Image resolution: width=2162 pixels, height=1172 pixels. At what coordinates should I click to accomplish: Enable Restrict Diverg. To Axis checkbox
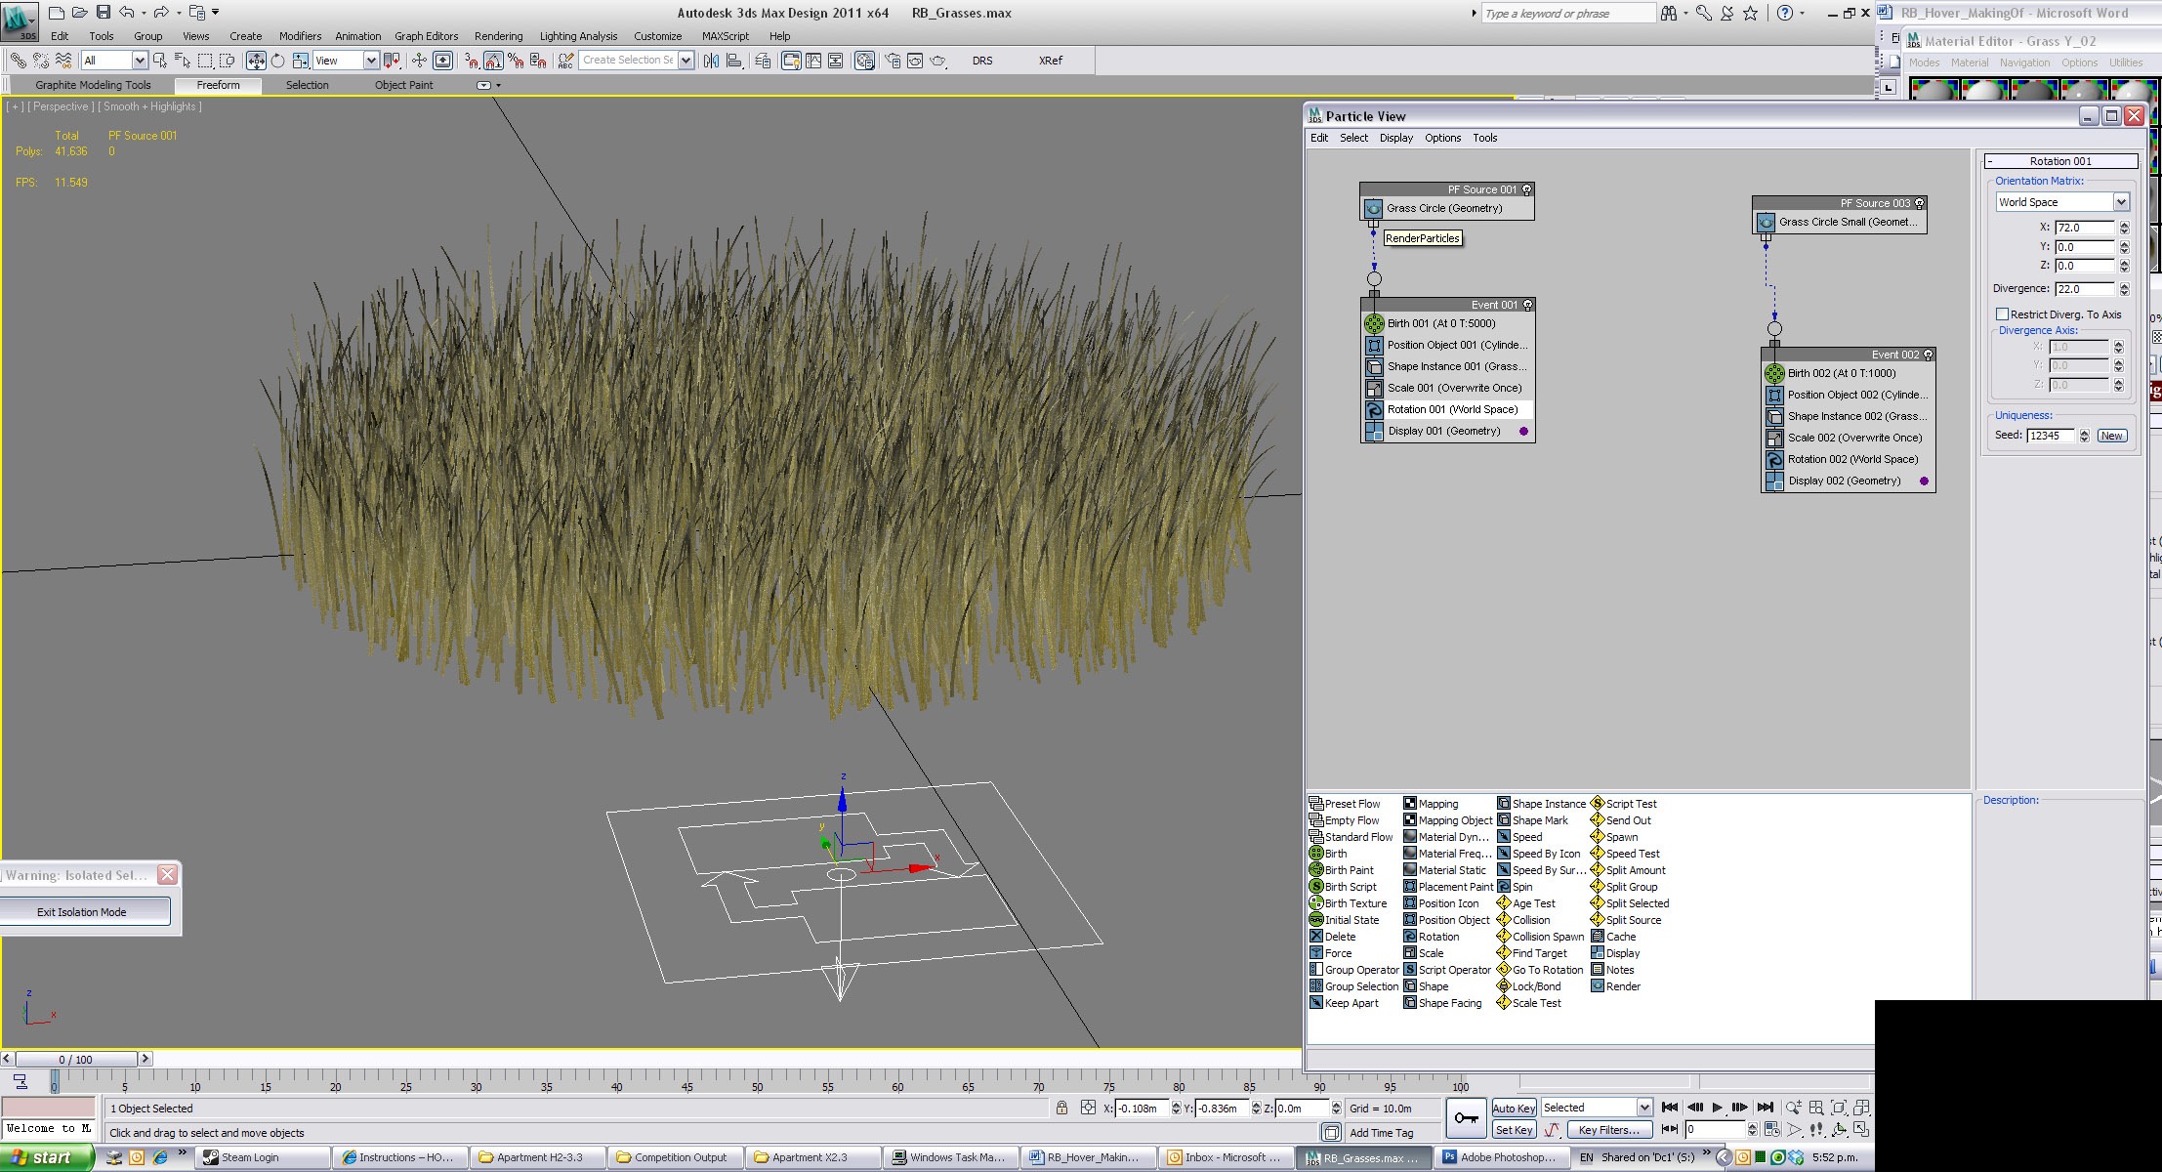(2003, 314)
